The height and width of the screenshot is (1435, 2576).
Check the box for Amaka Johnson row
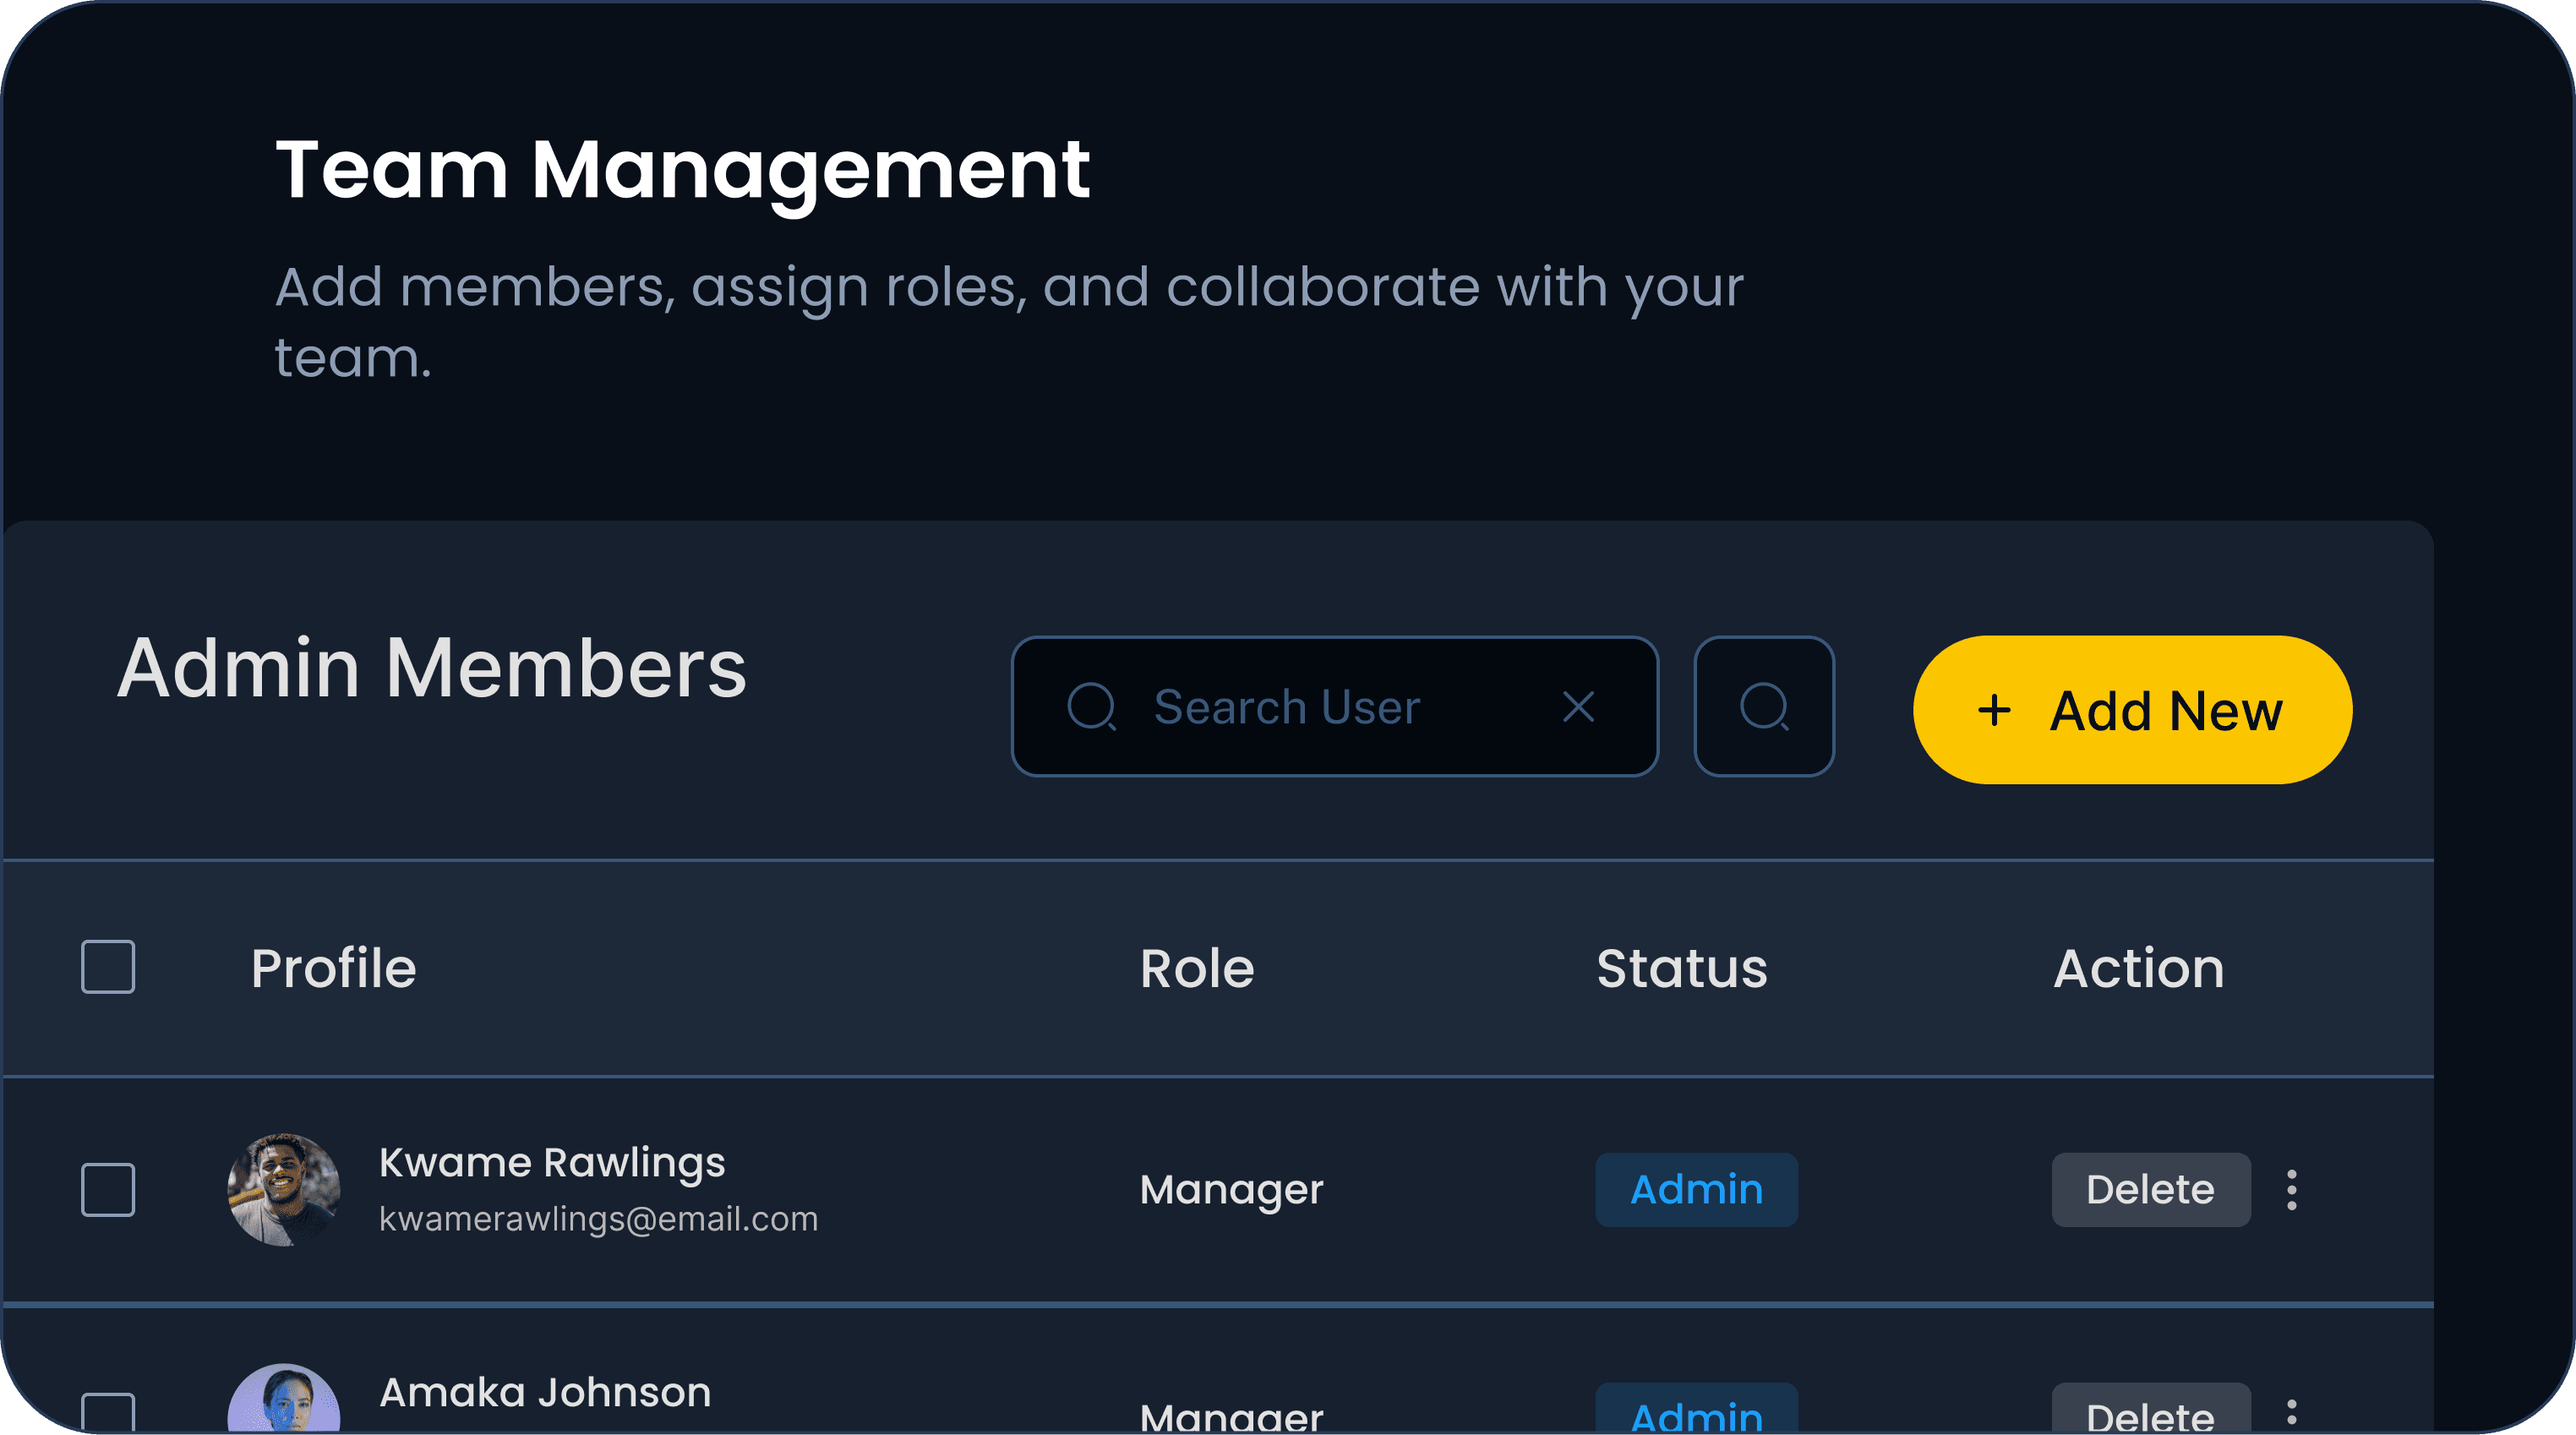click(x=108, y=1413)
